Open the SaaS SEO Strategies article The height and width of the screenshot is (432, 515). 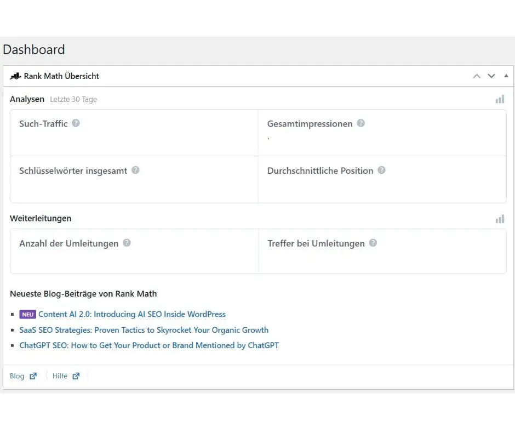point(144,330)
